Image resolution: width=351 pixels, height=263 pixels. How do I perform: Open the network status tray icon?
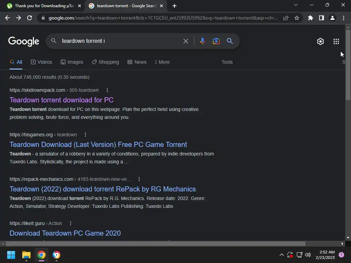pos(299,255)
